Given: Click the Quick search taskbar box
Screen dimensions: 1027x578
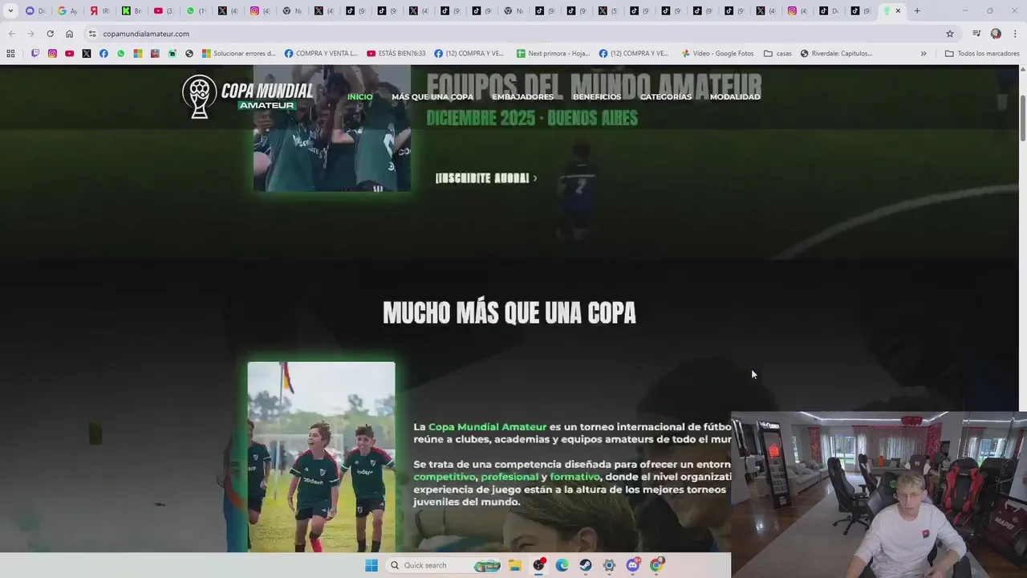Looking at the screenshot, I should coord(444,565).
